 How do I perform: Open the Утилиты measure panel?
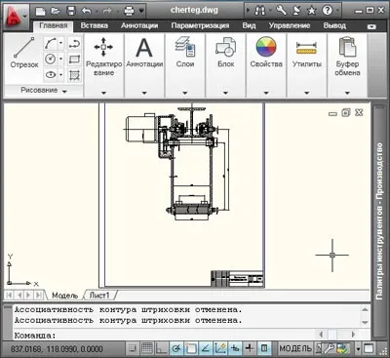click(x=306, y=48)
